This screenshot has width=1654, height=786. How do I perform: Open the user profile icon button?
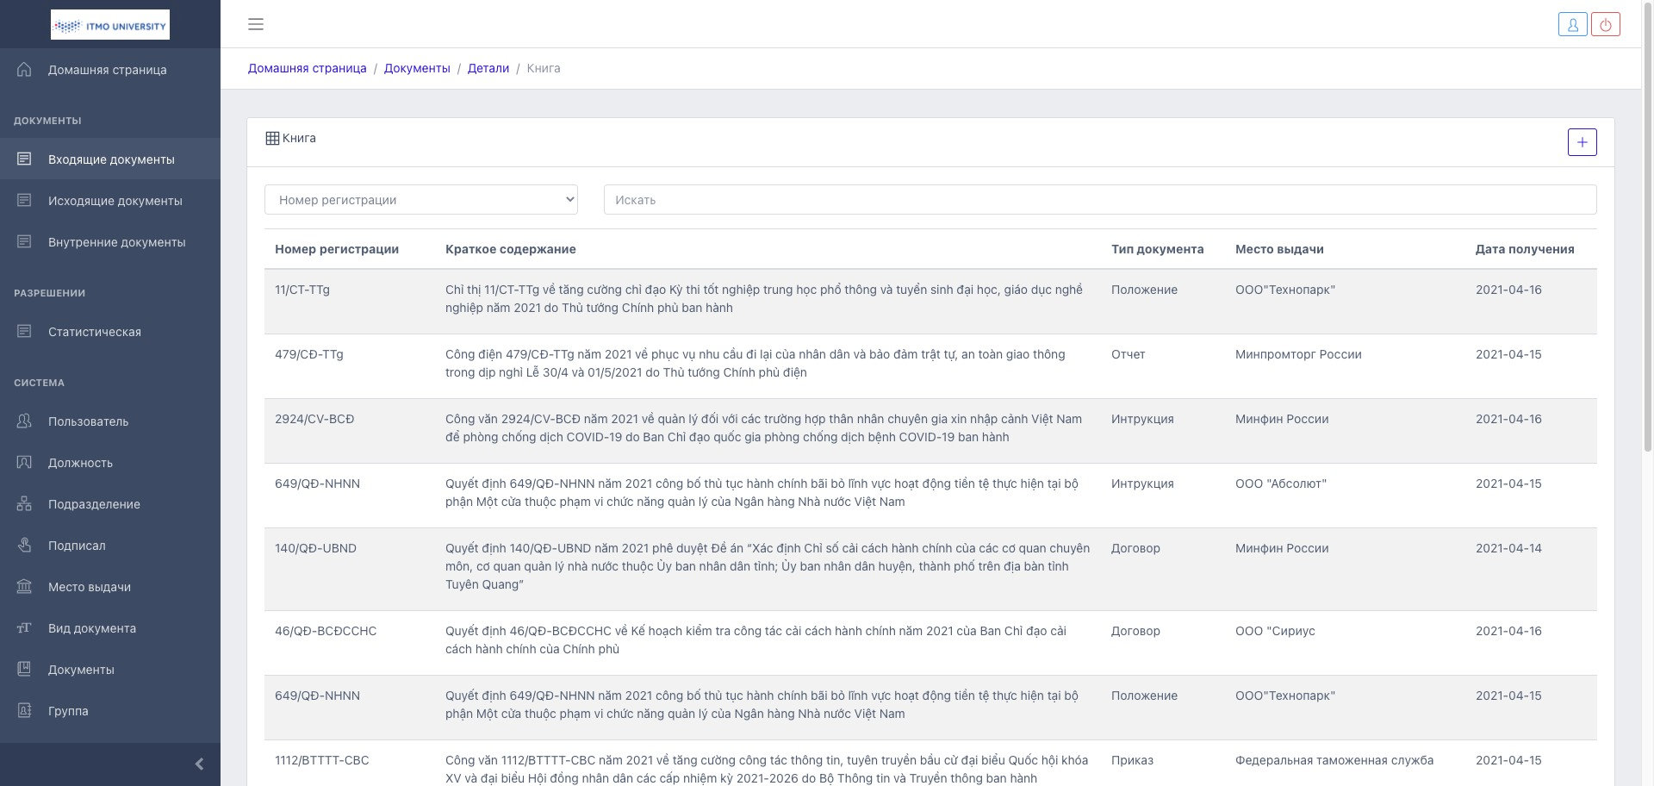[1572, 24]
